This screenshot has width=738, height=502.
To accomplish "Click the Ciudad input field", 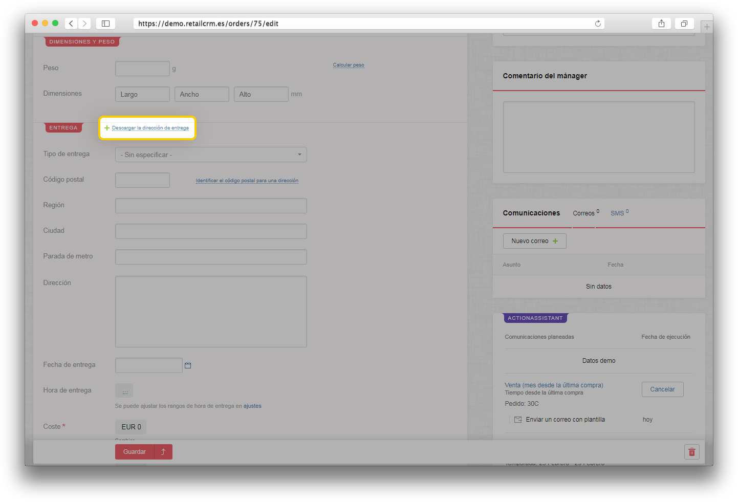I will 211,231.
